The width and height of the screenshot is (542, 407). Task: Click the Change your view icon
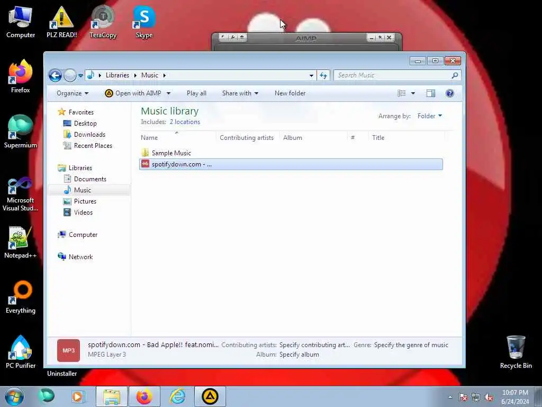(x=401, y=93)
